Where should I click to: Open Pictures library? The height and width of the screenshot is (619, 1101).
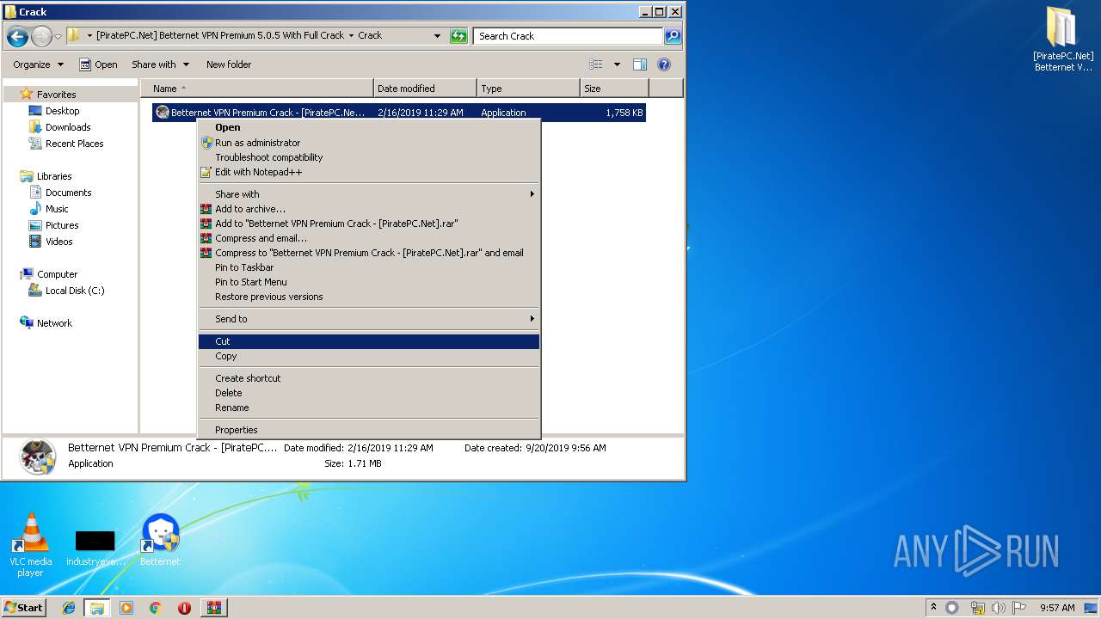click(x=62, y=225)
